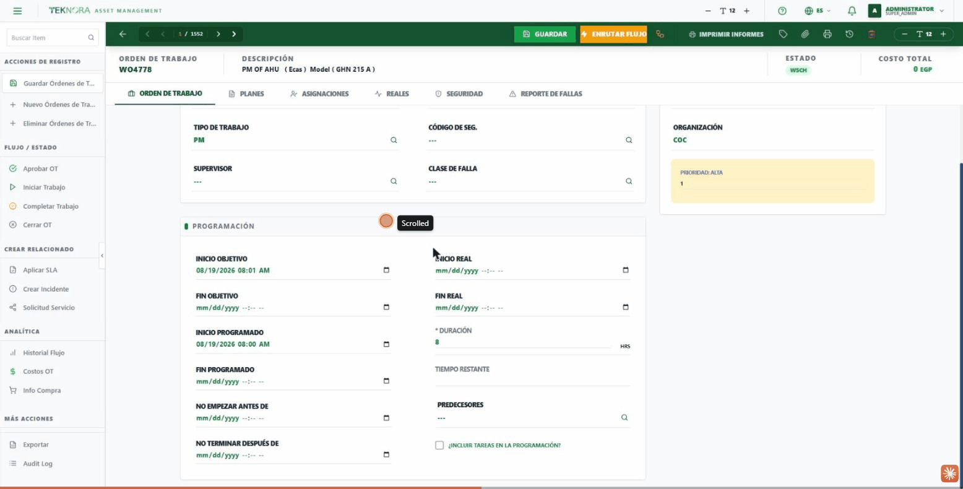Viewport: 963px width, 489px height.
Task: Click Iniciar Trabajo
Action: pos(43,187)
